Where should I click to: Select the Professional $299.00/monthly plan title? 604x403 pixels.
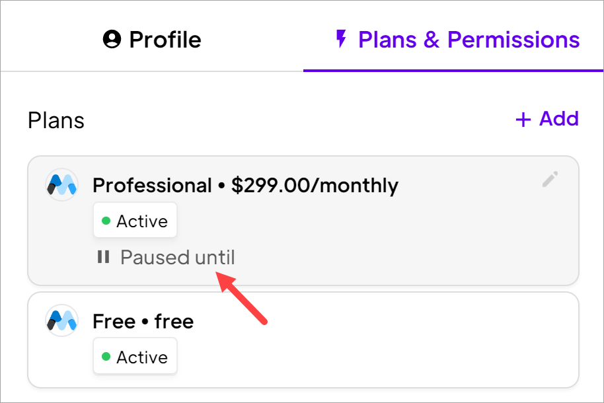(245, 186)
